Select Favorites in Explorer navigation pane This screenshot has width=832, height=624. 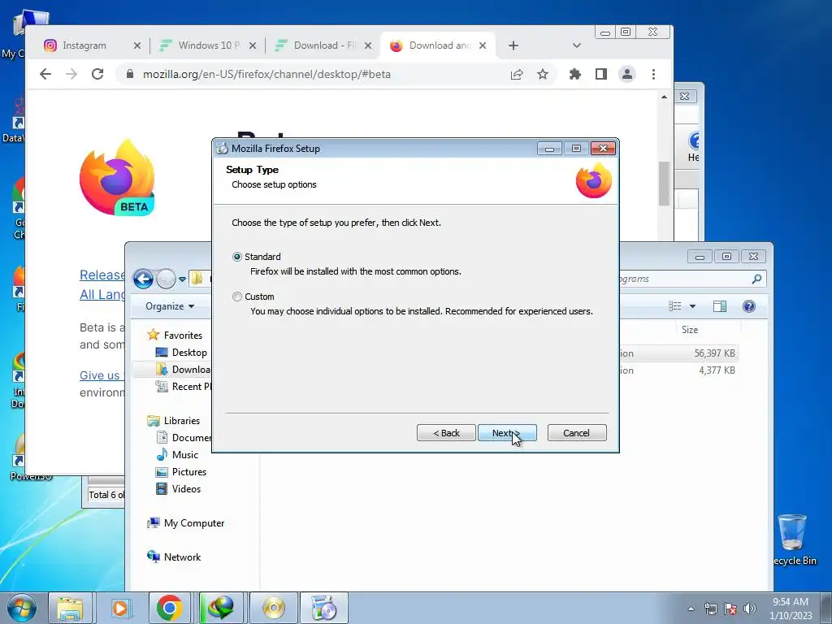[x=175, y=336]
